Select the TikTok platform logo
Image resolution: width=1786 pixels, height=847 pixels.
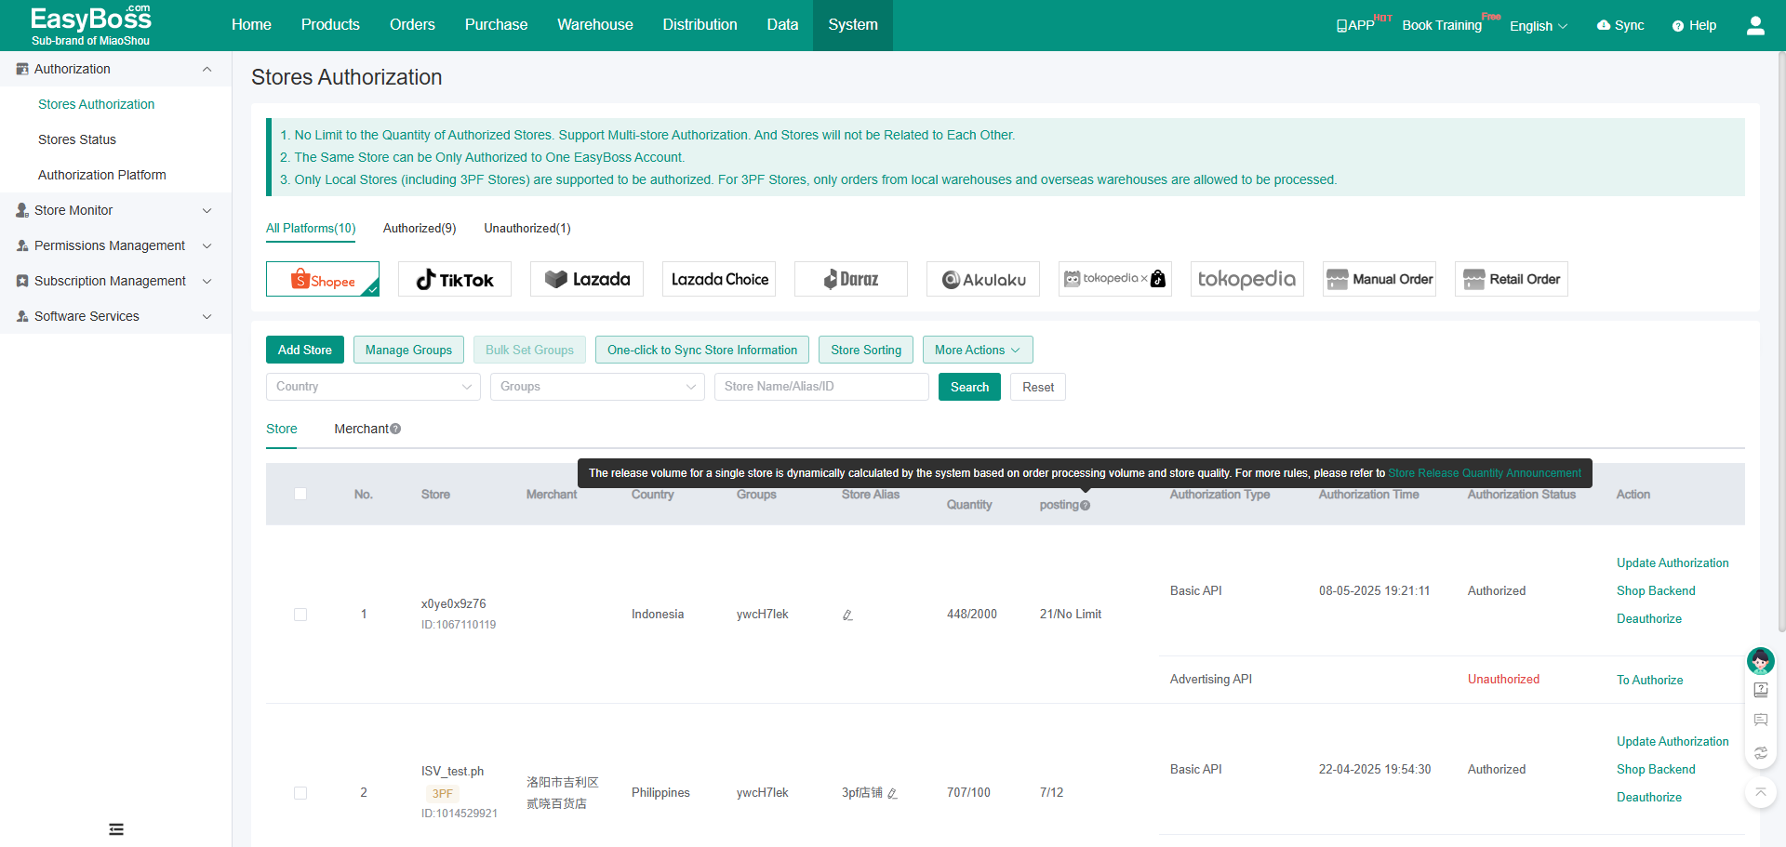455,279
